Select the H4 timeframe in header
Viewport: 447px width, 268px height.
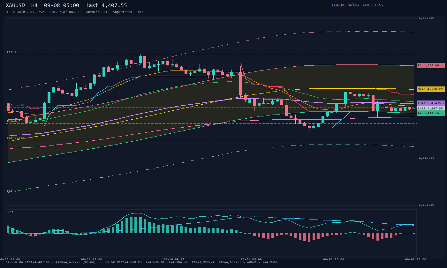click(x=34, y=5)
